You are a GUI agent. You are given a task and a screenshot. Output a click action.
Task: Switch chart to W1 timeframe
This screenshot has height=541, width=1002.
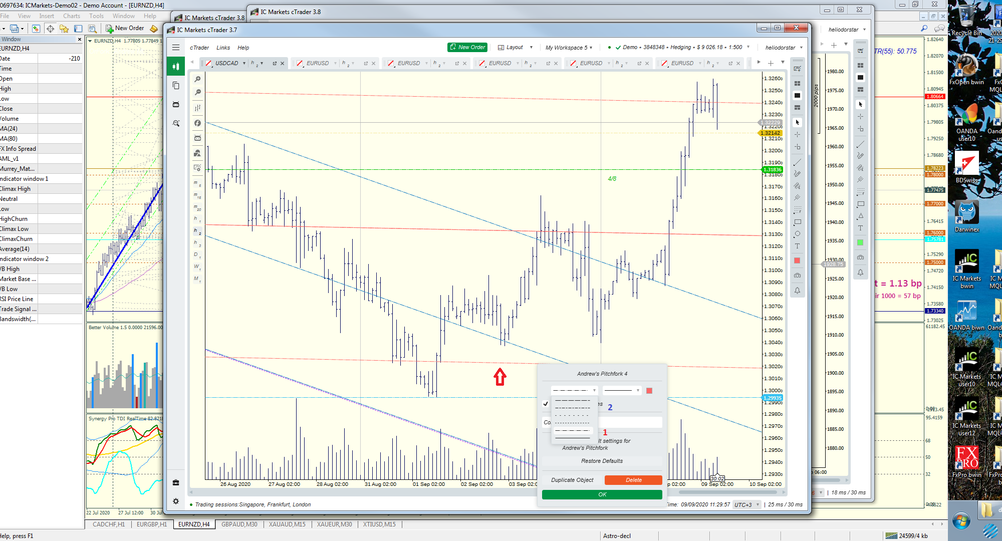[x=197, y=267]
